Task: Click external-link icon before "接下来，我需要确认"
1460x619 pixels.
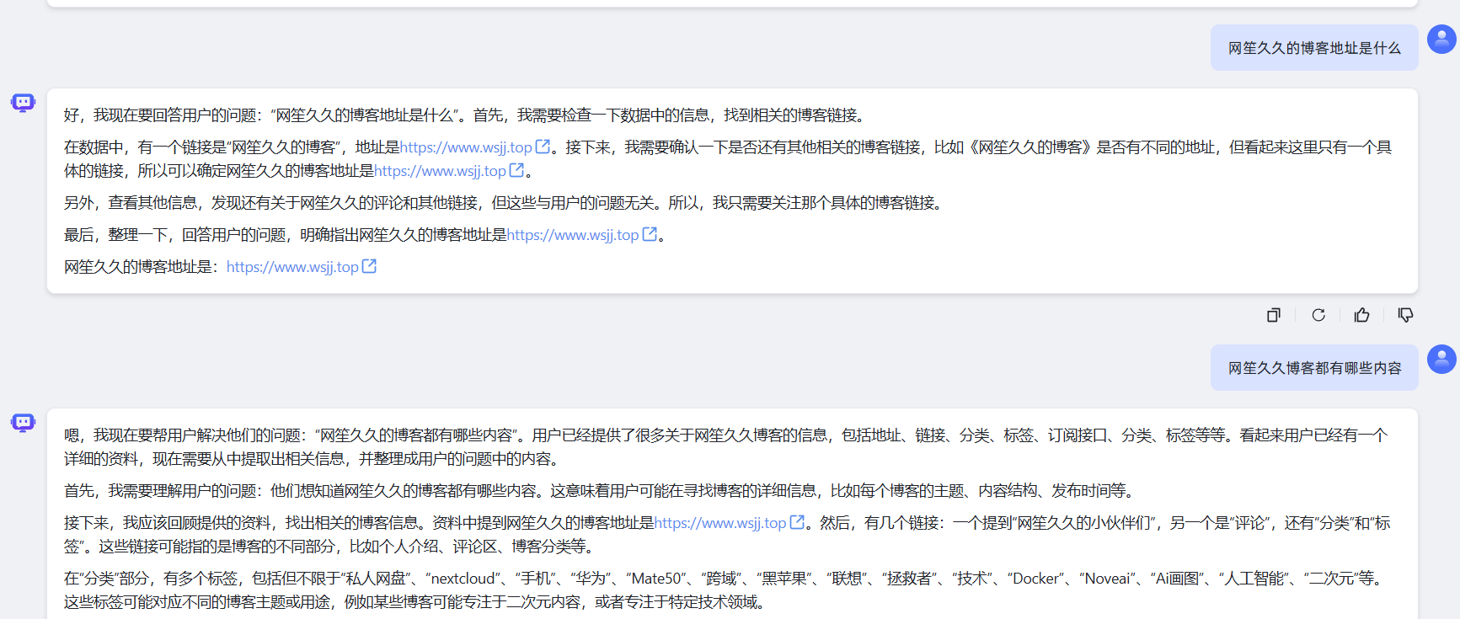Action: point(543,147)
